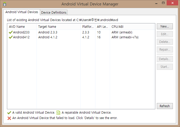Click the valid device legend checkmark icon
Image resolution: width=180 pixels, height=127 pixels.
click(9, 113)
